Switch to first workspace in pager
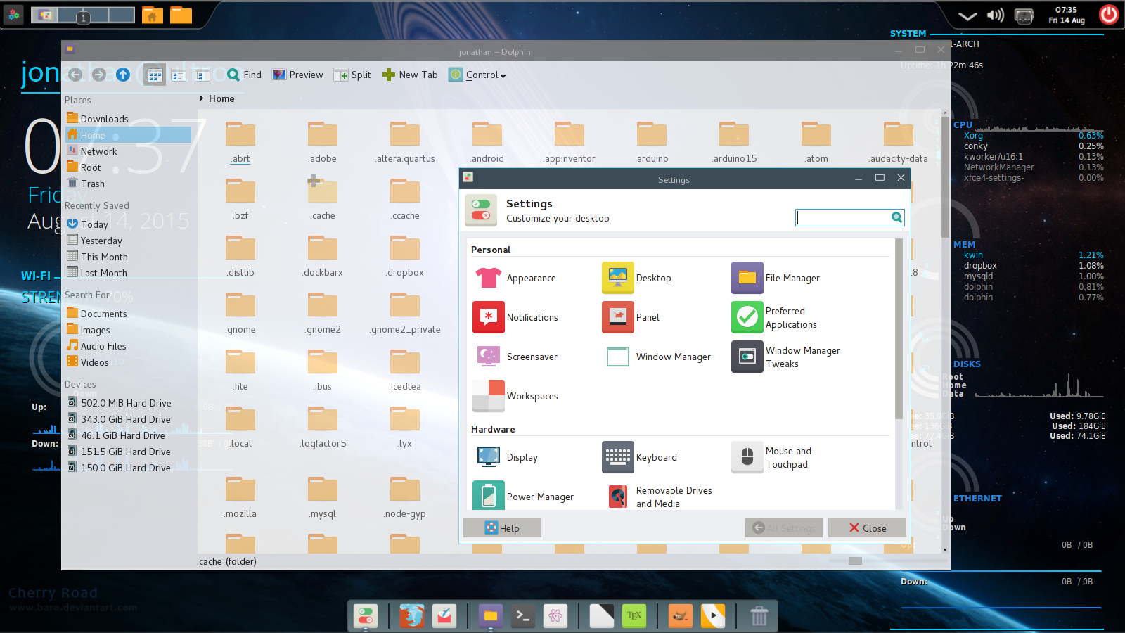The width and height of the screenshot is (1125, 633). point(44,15)
